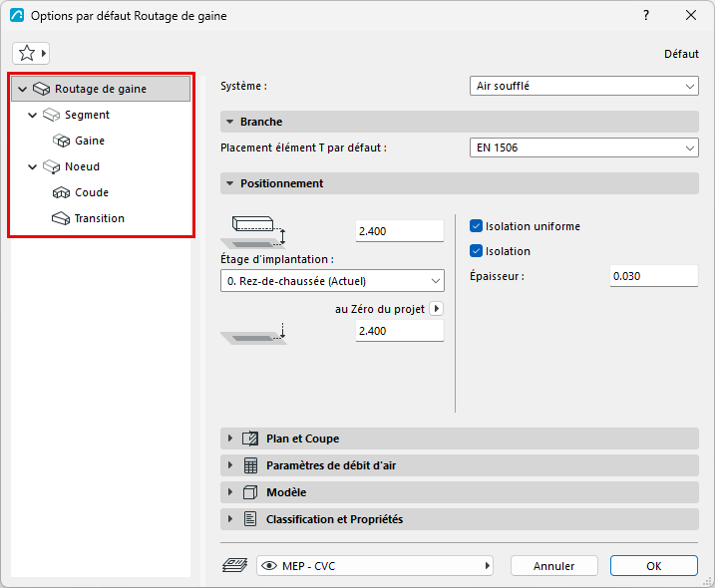
Task: Click the Noeud node icon
Action: click(x=52, y=166)
